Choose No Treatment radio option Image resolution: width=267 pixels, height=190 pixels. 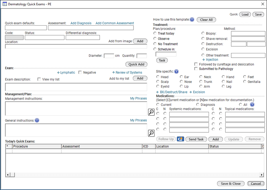pyautogui.click(x=155, y=44)
